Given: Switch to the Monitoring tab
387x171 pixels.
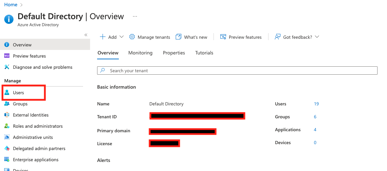Looking at the screenshot, I should 140,53.
